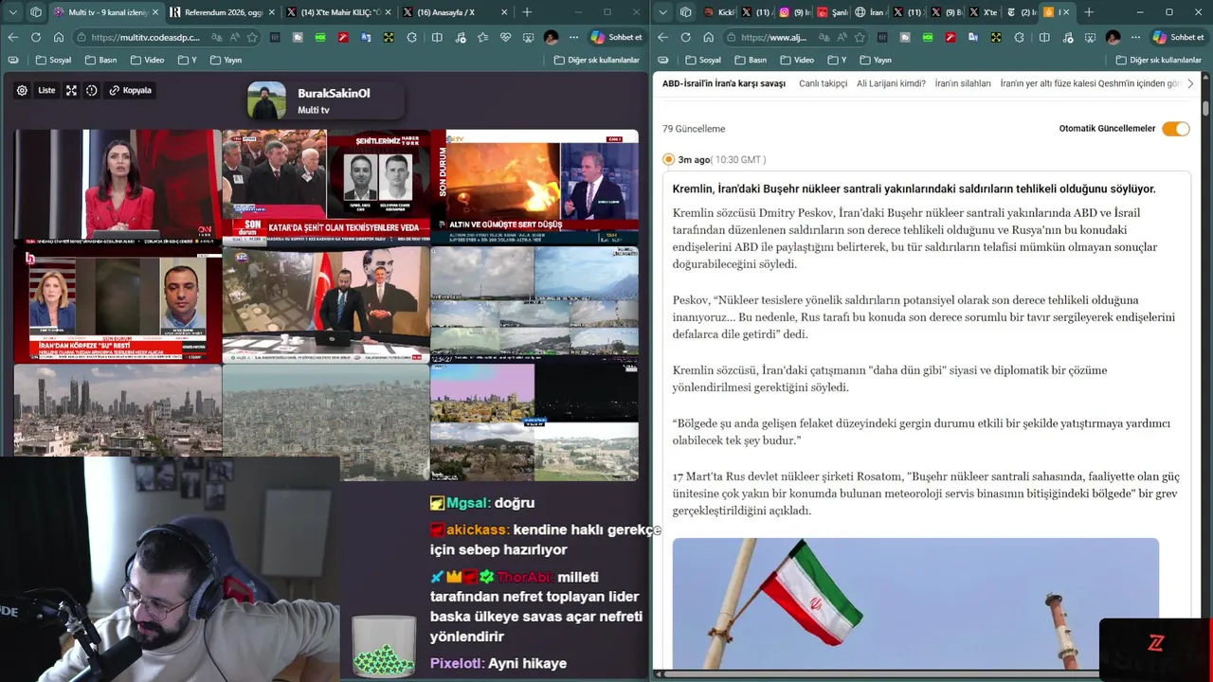This screenshot has height=682, width=1213.
Task: Open Diğer sık kullanılanlar folder in left window
Action: (597, 60)
